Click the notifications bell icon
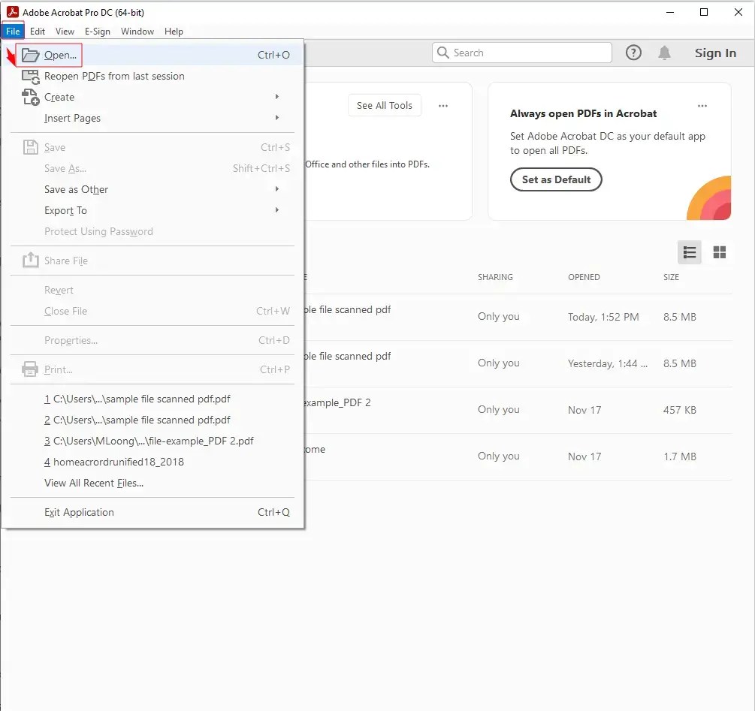This screenshot has width=755, height=711. point(665,53)
